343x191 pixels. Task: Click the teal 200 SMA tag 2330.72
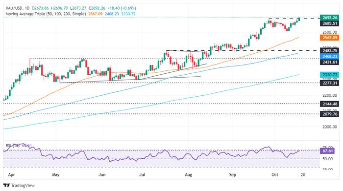[x=330, y=75]
